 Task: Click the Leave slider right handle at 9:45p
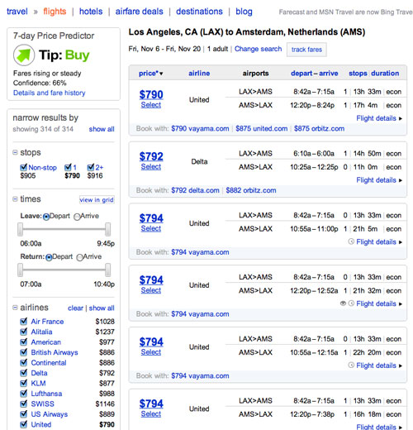(108, 229)
